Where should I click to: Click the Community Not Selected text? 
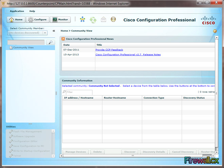[104, 86]
